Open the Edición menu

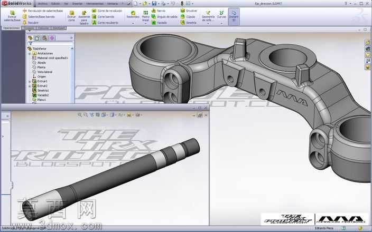[55, 4]
